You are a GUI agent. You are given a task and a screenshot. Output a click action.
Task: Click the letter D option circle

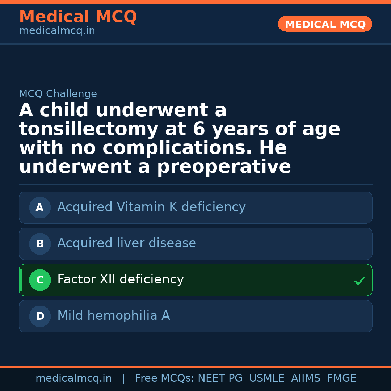click(40, 316)
